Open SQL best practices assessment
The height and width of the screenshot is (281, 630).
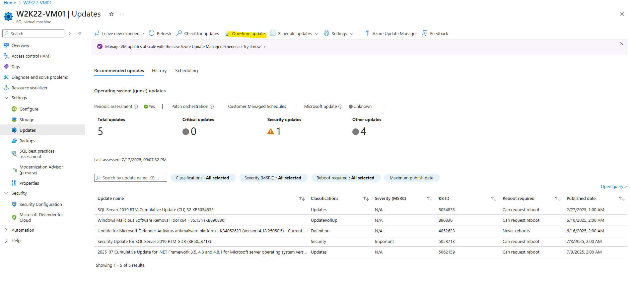click(37, 154)
